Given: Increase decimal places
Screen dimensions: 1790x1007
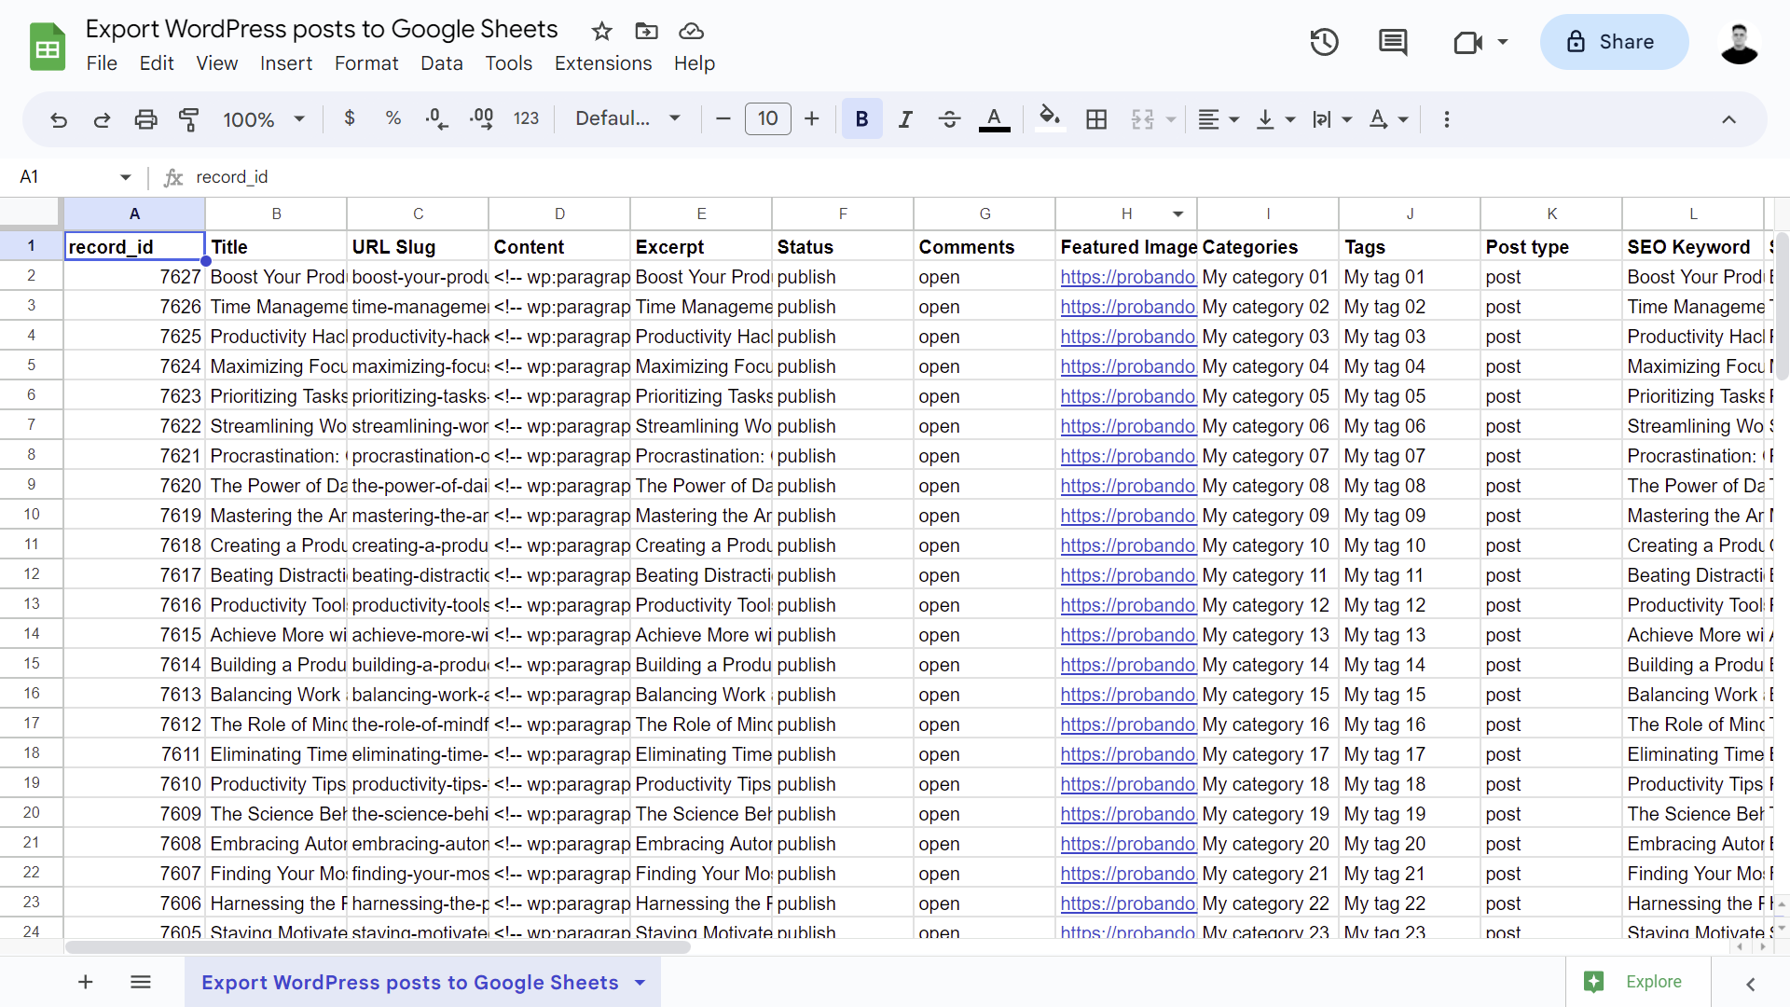Looking at the screenshot, I should click(481, 119).
